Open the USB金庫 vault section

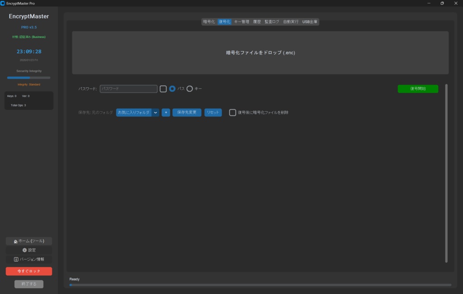[x=310, y=21]
